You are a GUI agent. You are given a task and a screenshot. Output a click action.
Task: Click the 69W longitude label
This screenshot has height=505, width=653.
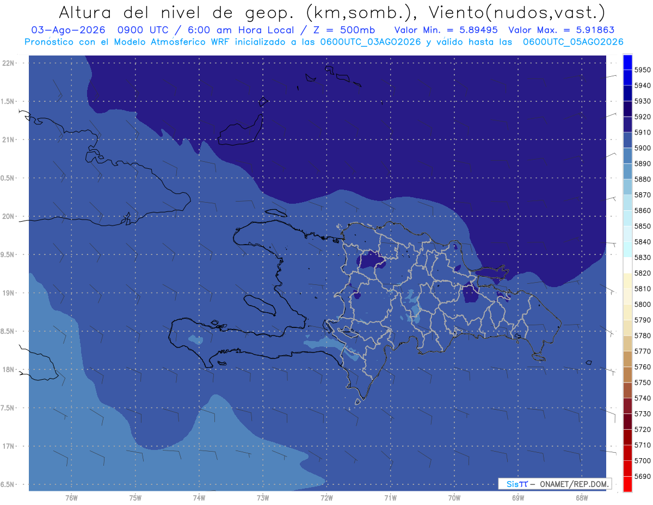[x=518, y=498]
